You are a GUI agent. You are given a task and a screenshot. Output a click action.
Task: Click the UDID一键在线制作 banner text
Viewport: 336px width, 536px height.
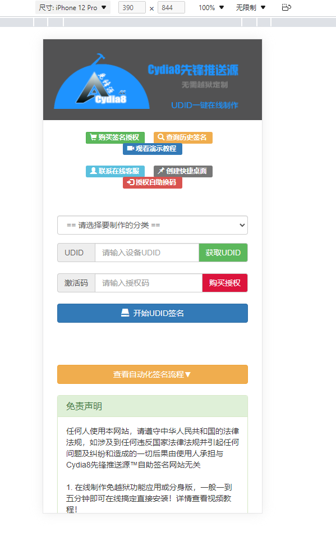tap(204, 106)
